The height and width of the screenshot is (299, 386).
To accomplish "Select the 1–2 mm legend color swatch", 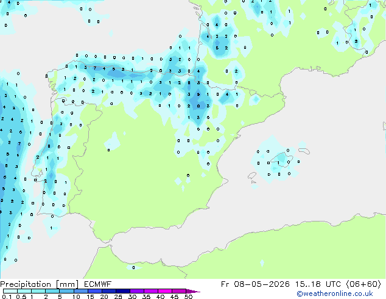I will coord(38,291).
